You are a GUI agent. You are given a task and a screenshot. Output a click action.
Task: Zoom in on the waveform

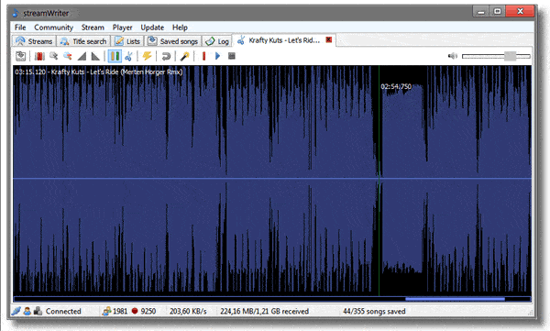click(x=54, y=56)
